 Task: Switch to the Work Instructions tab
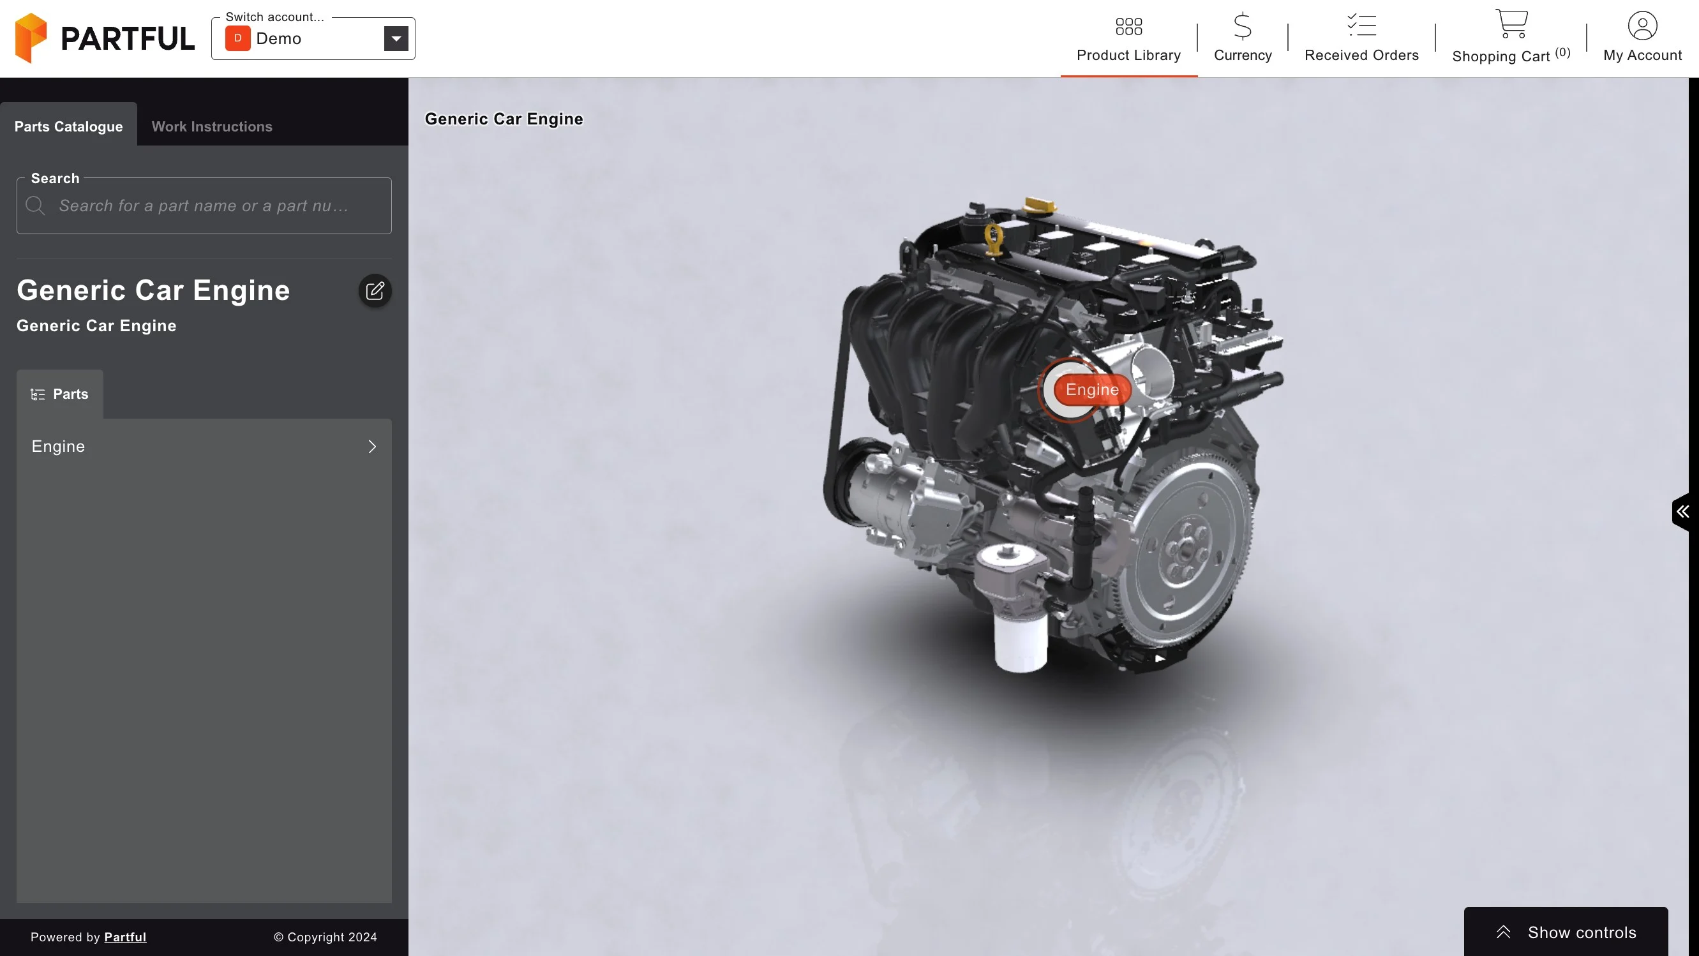click(x=212, y=126)
